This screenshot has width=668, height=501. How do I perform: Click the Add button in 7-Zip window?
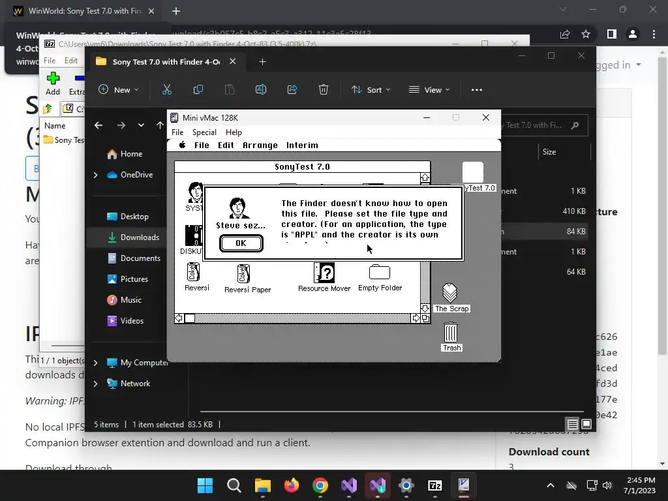click(53, 83)
